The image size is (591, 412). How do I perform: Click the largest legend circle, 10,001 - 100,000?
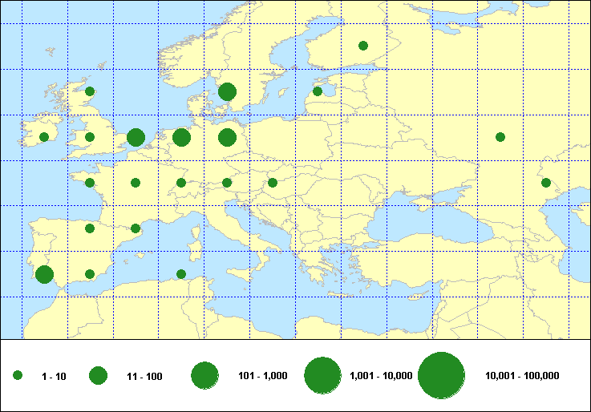pyautogui.click(x=442, y=375)
